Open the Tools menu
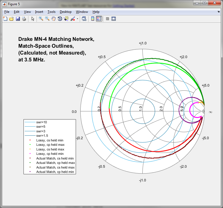Viewport: 223px width, 208px height. (x=51, y=12)
